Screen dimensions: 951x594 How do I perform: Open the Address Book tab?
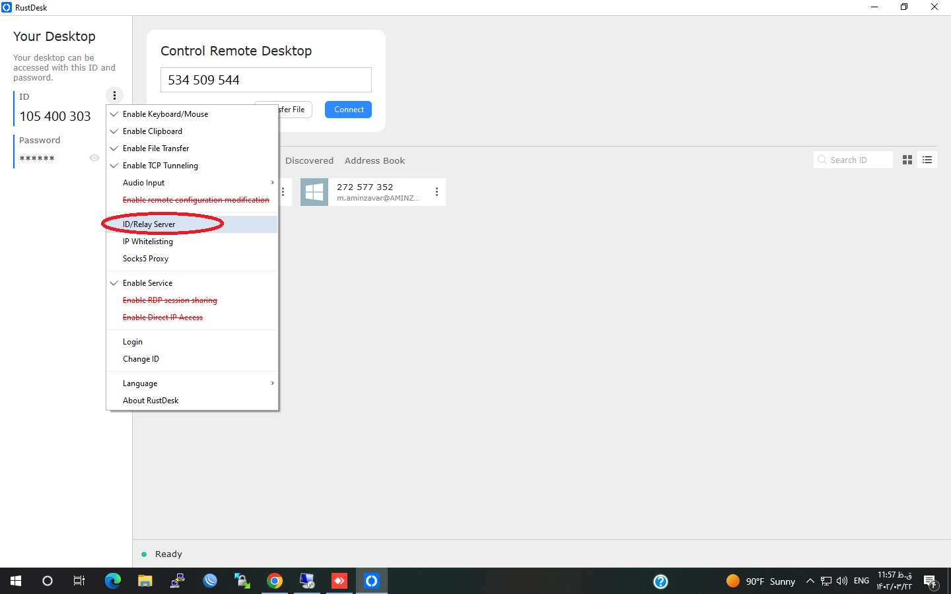[374, 160]
